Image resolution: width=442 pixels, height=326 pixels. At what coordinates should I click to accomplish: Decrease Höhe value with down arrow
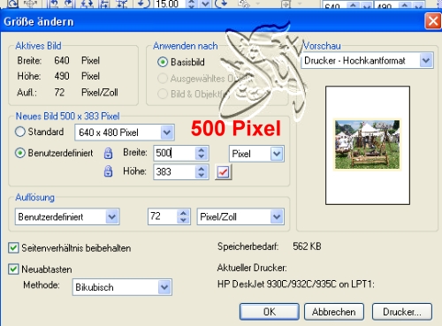coord(202,176)
